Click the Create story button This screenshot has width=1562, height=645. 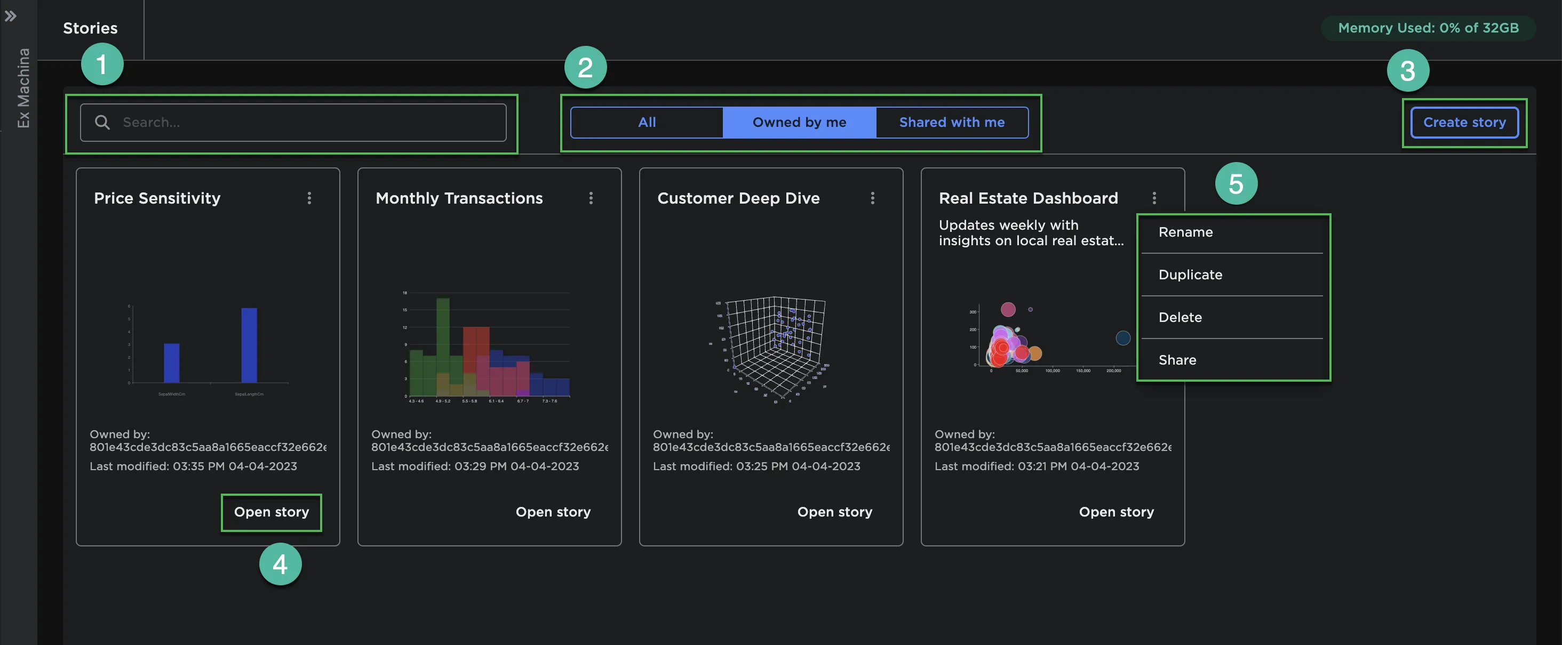pyautogui.click(x=1464, y=123)
